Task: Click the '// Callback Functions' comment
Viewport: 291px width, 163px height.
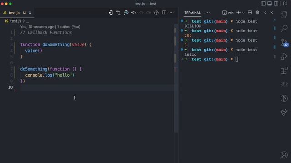Action: pyautogui.click(x=46, y=33)
